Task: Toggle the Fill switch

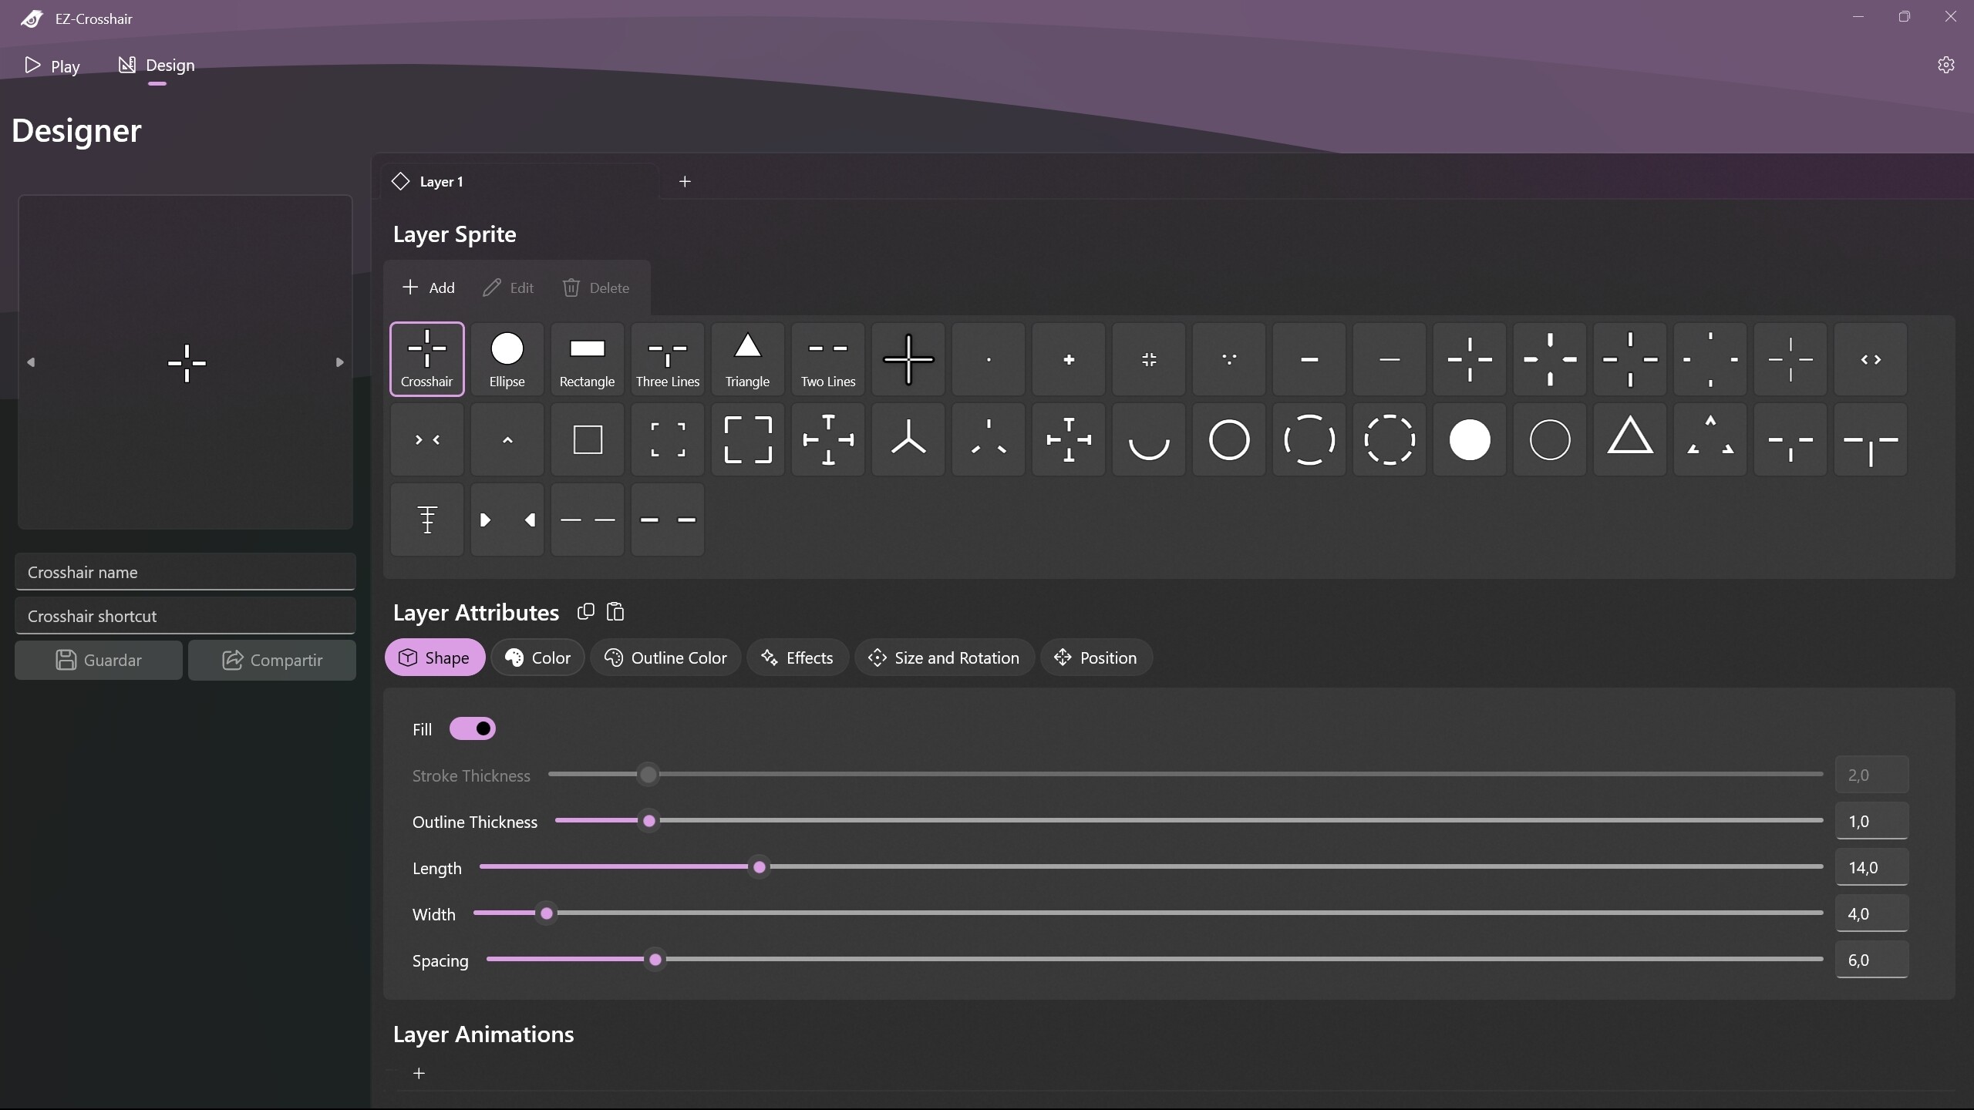Action: (x=472, y=728)
